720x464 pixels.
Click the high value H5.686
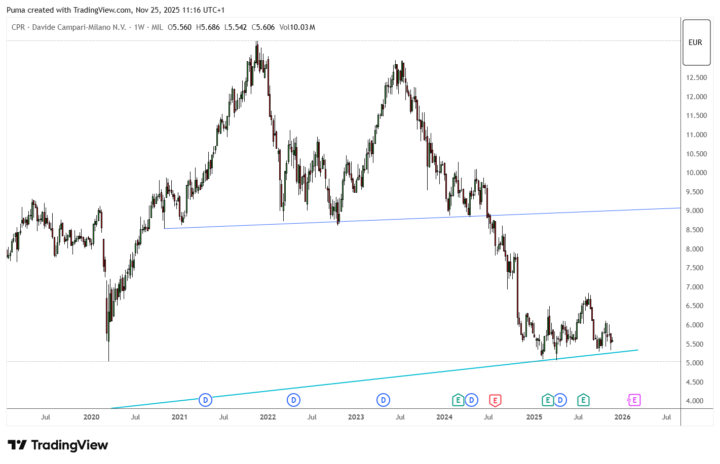[x=208, y=27]
